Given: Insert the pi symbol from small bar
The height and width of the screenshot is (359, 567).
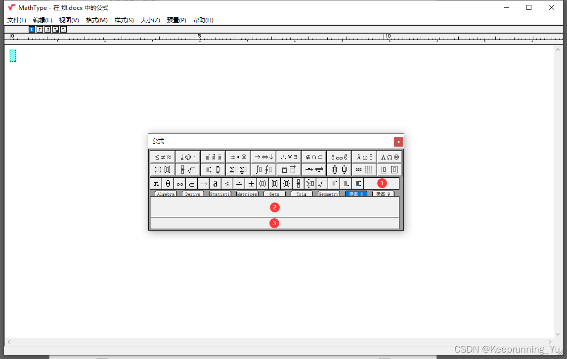Looking at the screenshot, I should tap(156, 184).
